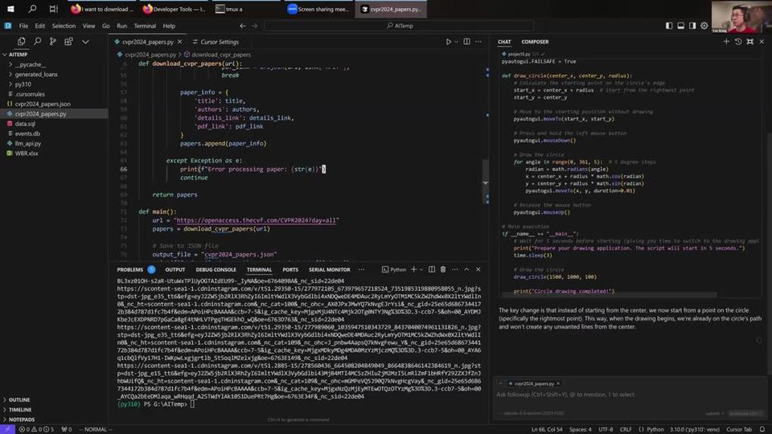The image size is (772, 434).
Task: Open the openaccess.thecvf.com URL link in code
Action: pyautogui.click(x=256, y=220)
